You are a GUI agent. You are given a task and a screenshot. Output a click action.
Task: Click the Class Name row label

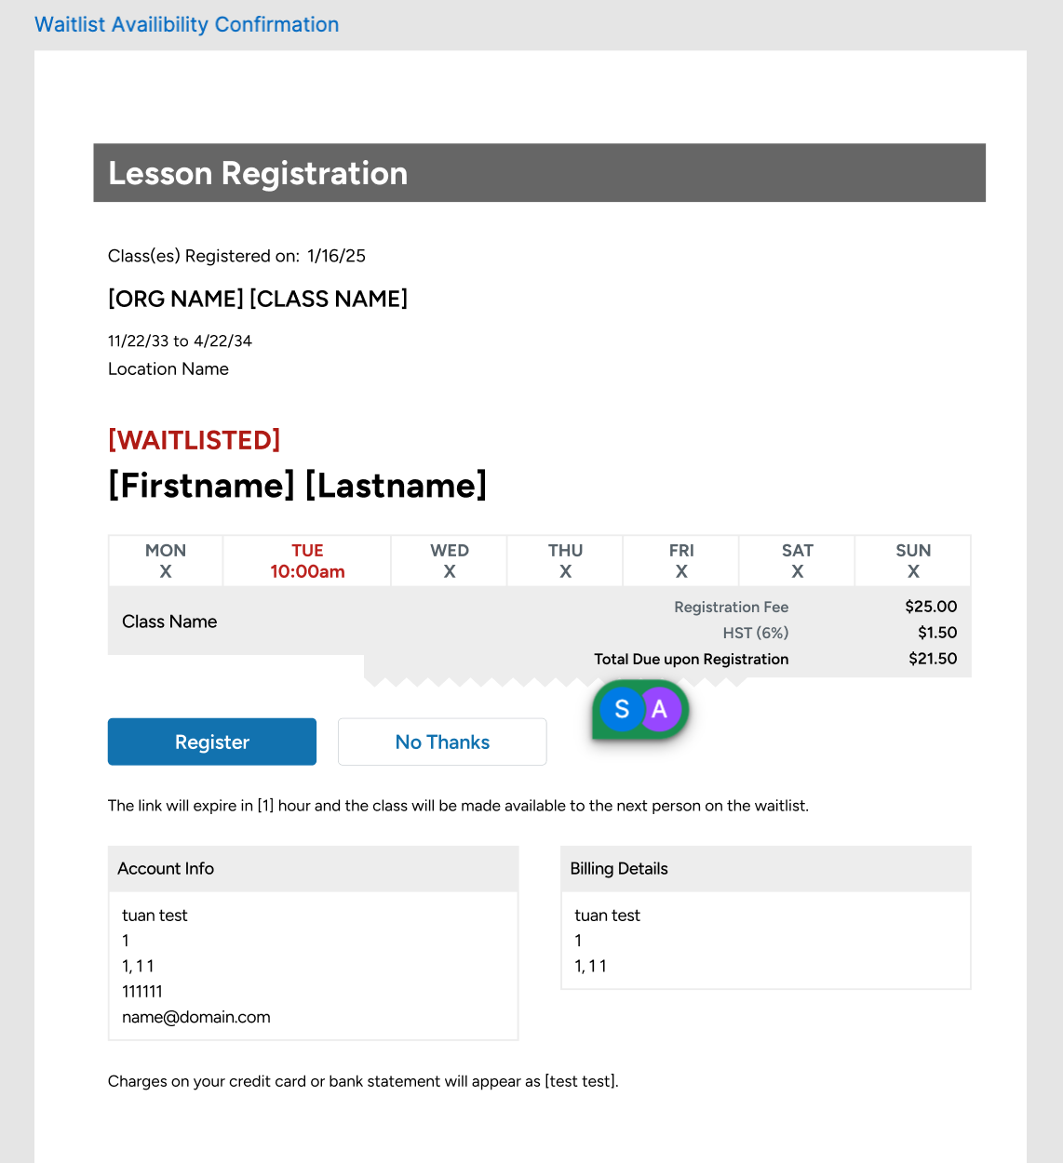(169, 622)
